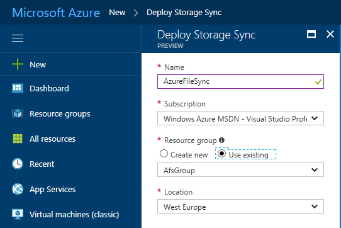The image size is (341, 228).
Task: Select Virtual machines (classic) monitor icon
Action: pyautogui.click(x=18, y=214)
